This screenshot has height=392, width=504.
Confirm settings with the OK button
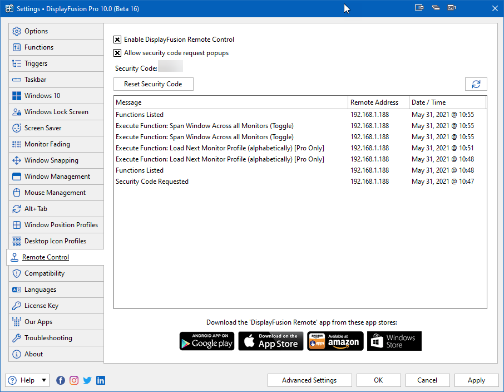point(378,380)
